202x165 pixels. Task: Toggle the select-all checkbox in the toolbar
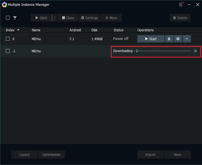click(x=8, y=18)
